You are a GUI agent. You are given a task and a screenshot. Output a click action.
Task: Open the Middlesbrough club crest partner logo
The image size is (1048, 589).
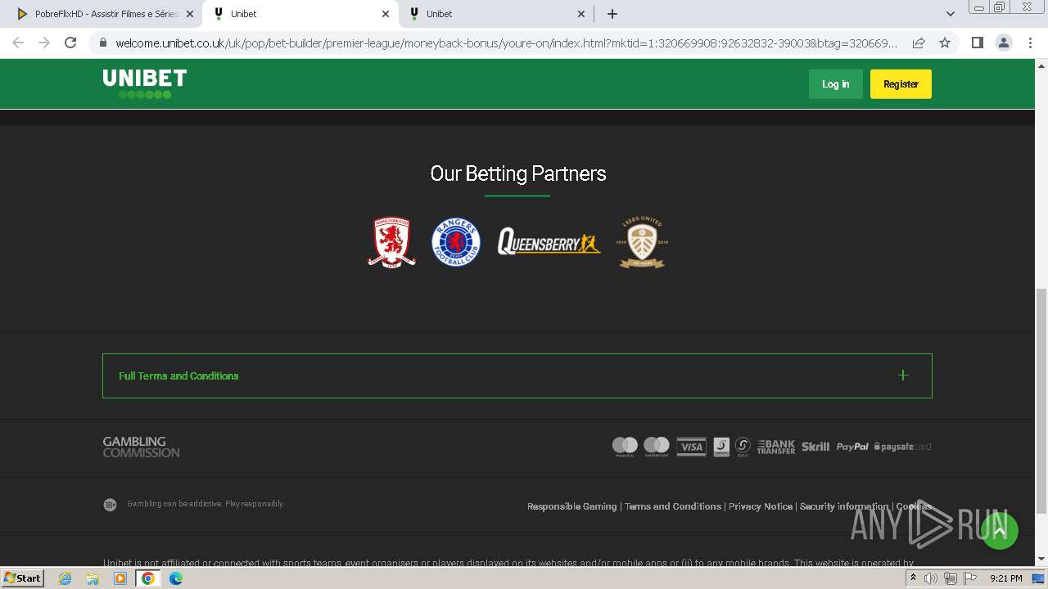click(x=391, y=242)
